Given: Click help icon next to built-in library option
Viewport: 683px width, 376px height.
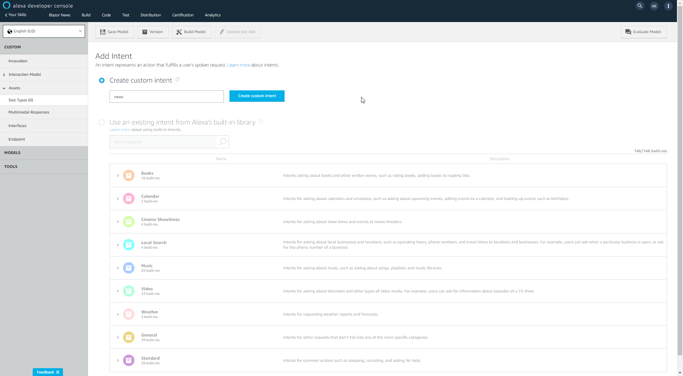Looking at the screenshot, I should point(260,121).
